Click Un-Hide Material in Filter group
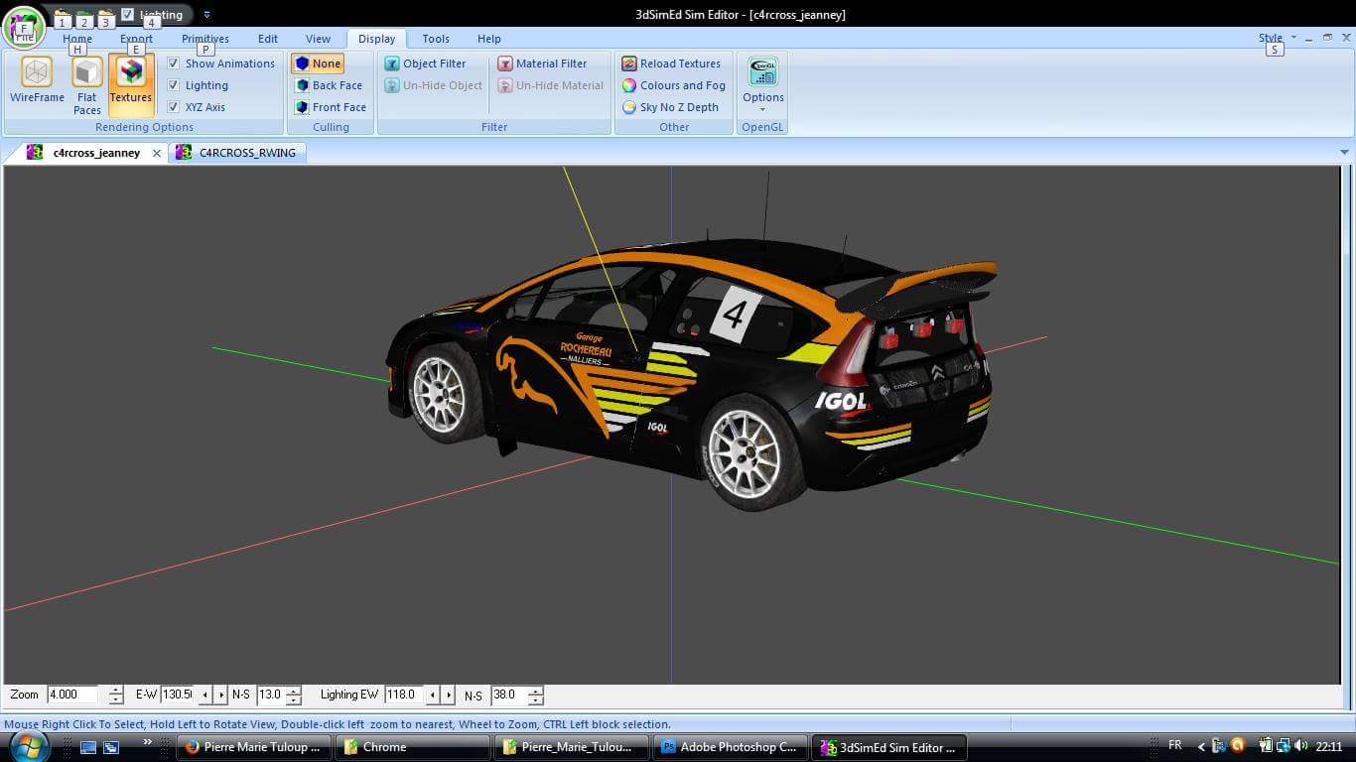 click(551, 85)
